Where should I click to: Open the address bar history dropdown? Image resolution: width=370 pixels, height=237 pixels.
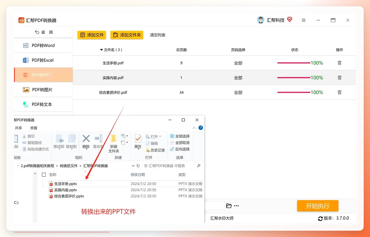133,166
